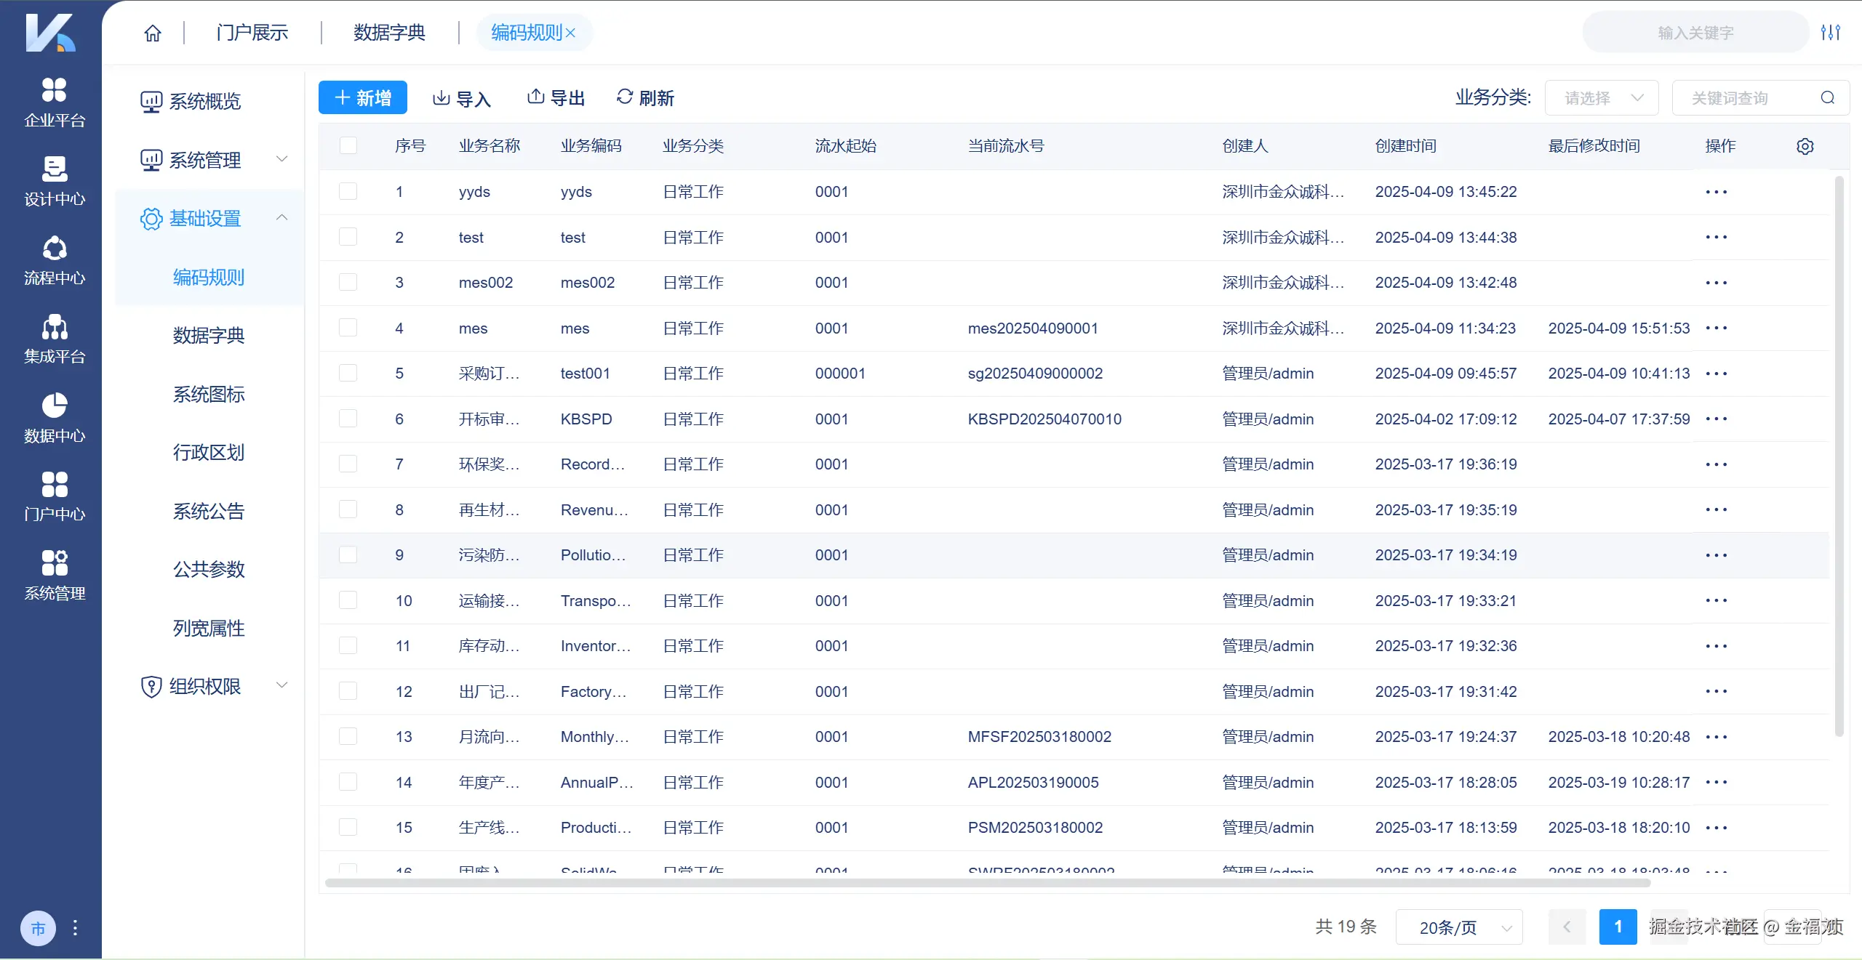The image size is (1862, 960).
Task: Check the checkbox for row KBSPD
Action: tap(348, 419)
